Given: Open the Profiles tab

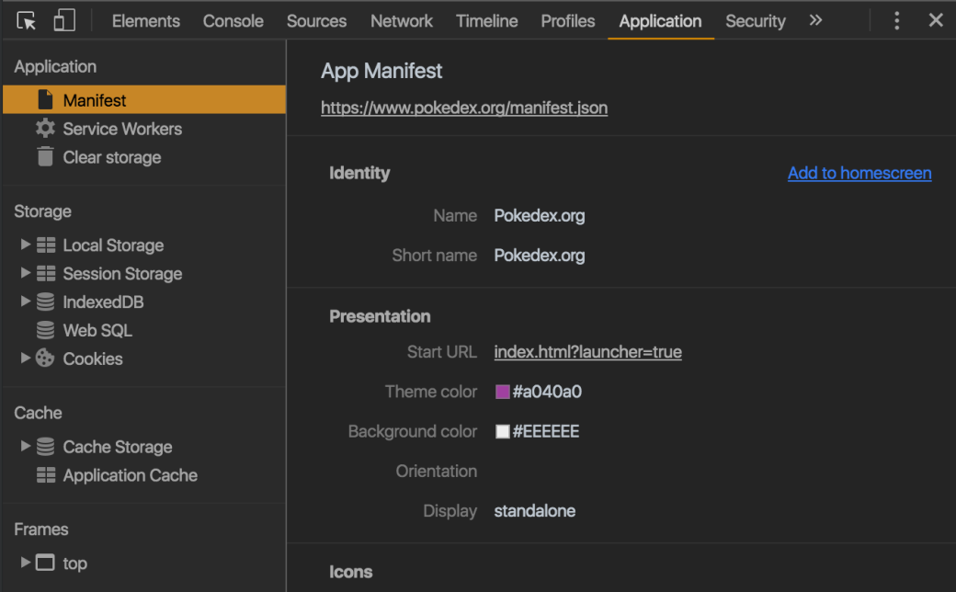Looking at the screenshot, I should coord(568,21).
